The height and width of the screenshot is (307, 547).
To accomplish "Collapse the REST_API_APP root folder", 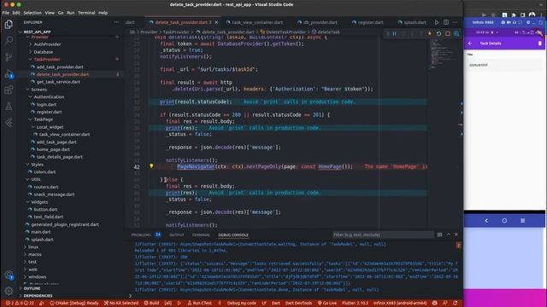I will click(37, 32).
